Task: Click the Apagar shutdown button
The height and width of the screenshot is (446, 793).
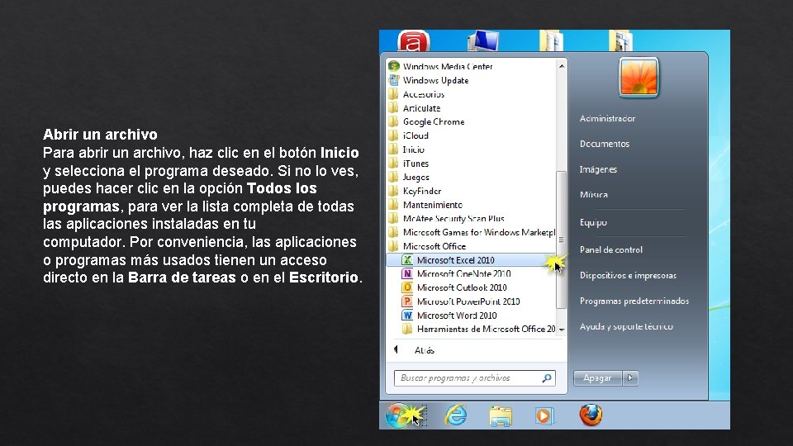Action: (597, 377)
